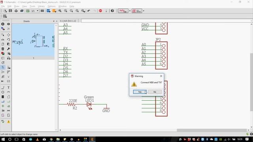Open command line history dropdown
This screenshot has width=253, height=142.
(251, 21)
